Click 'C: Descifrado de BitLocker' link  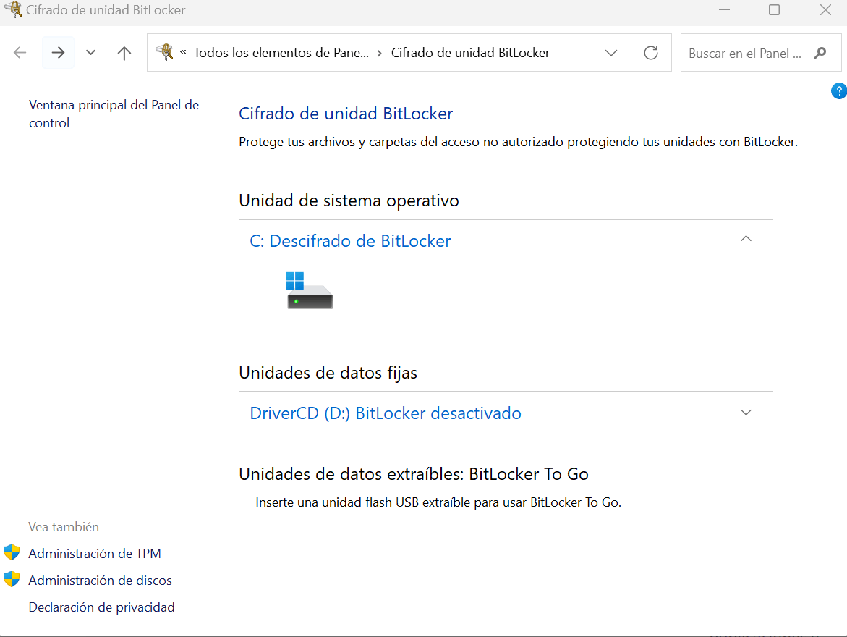coord(350,240)
